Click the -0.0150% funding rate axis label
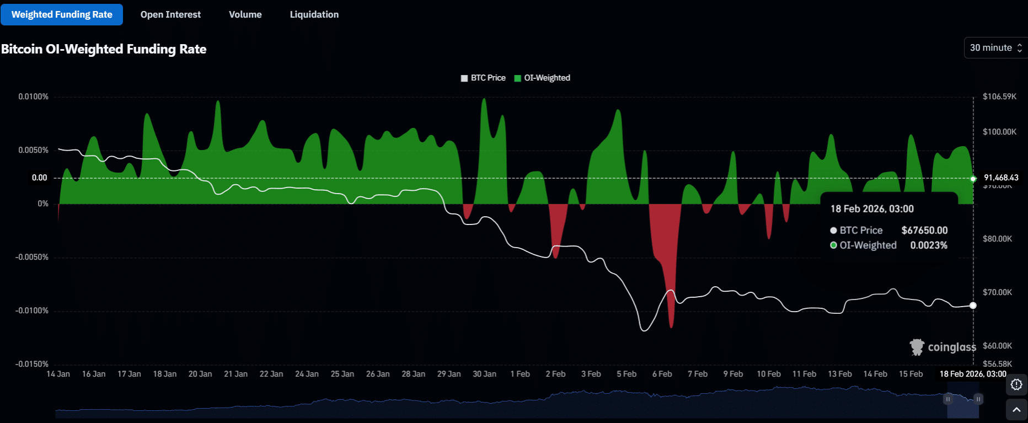 pyautogui.click(x=32, y=364)
